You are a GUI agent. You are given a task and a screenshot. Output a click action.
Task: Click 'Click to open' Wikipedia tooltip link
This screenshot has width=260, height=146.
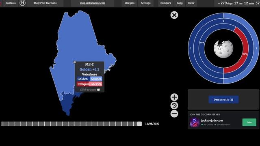coord(90,90)
